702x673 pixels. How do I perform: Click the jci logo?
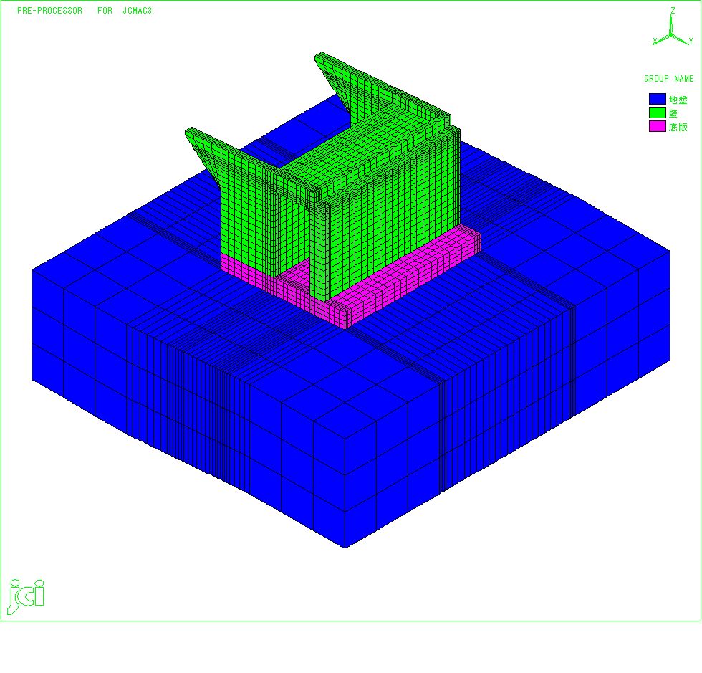pos(27,596)
